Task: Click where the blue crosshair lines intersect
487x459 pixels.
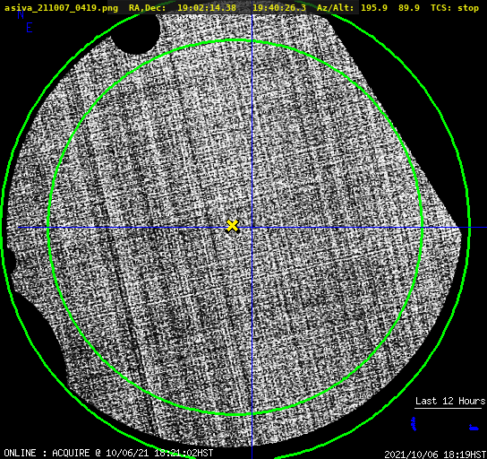Action: point(252,228)
